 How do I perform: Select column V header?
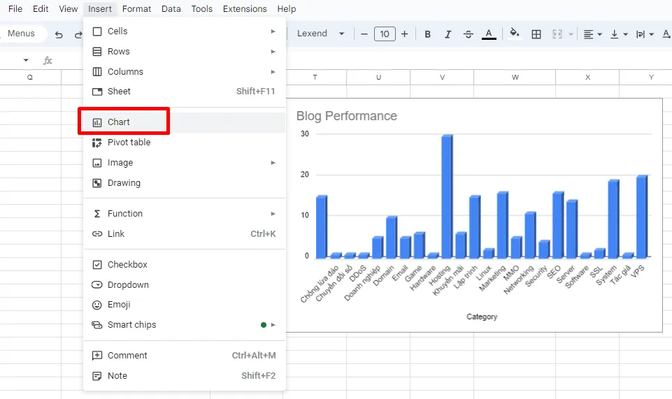[442, 78]
